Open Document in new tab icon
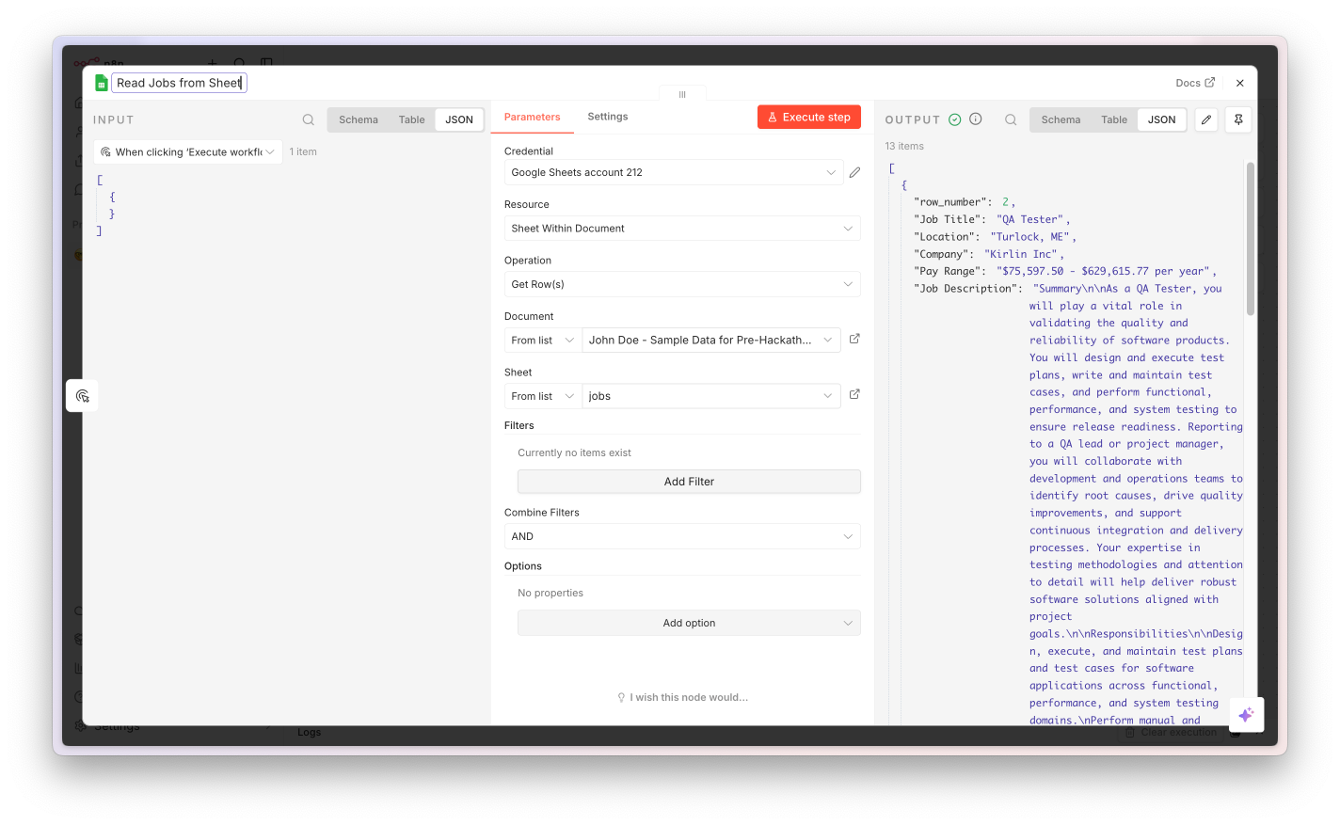 tap(854, 339)
